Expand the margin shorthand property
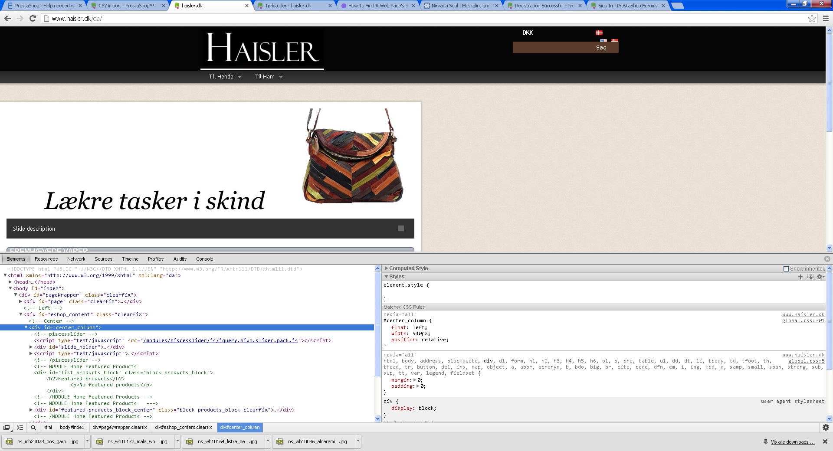Screen dimensions: 833x451 [x=415, y=380]
